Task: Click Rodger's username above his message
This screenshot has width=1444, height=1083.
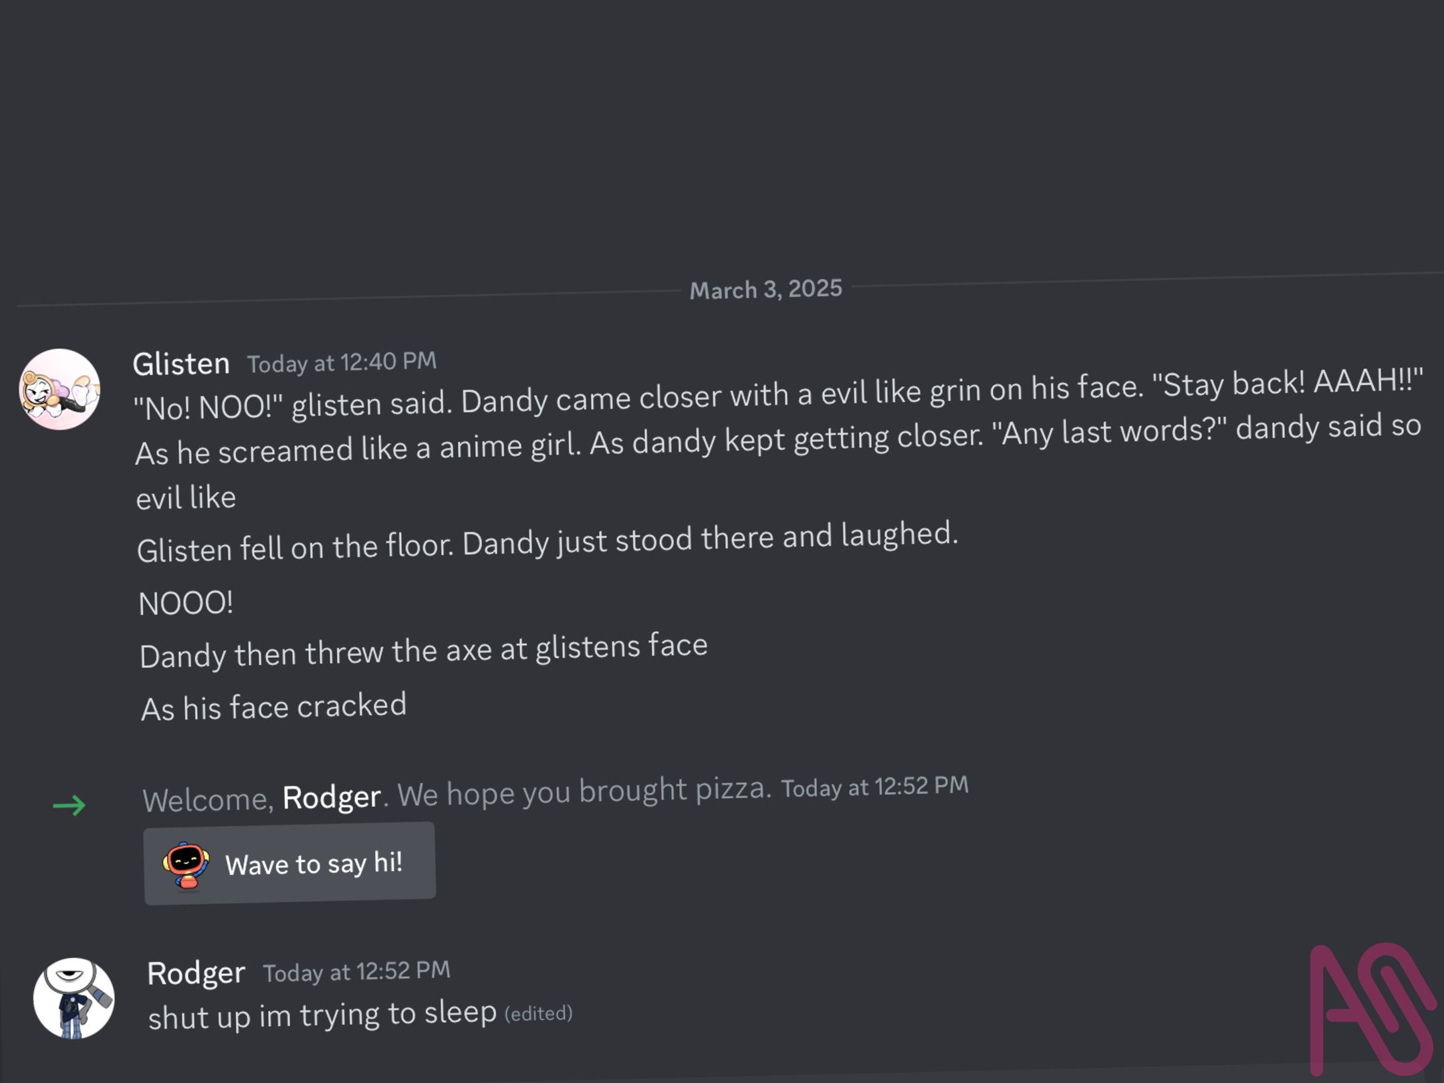Action: [x=196, y=973]
